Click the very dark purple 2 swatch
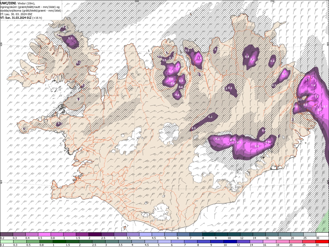This screenshot has width=329, height=247. [95, 234]
